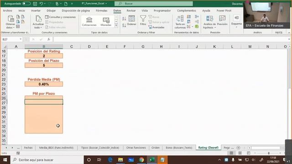Click the sheet tab scroll right arrow
The height and width of the screenshot is (164, 292).
coord(12,148)
